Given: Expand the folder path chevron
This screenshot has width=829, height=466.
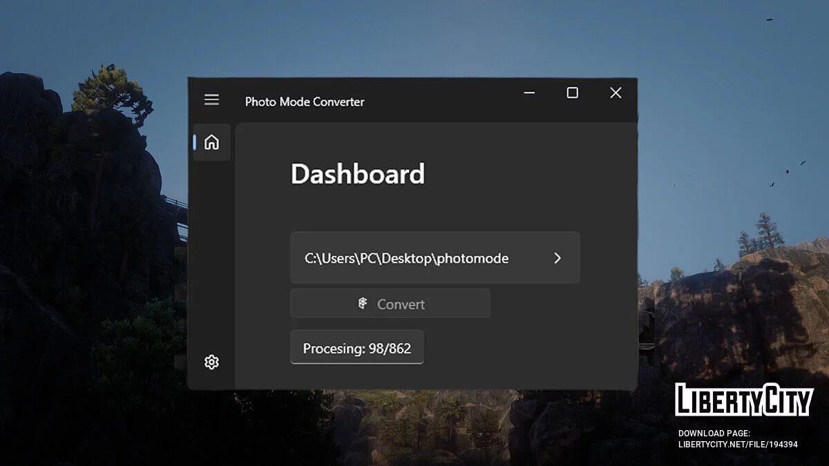Looking at the screenshot, I should click(558, 258).
